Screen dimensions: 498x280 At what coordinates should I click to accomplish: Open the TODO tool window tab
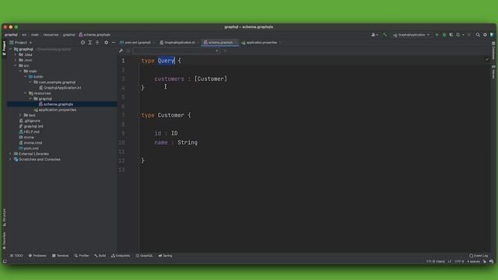point(16,256)
